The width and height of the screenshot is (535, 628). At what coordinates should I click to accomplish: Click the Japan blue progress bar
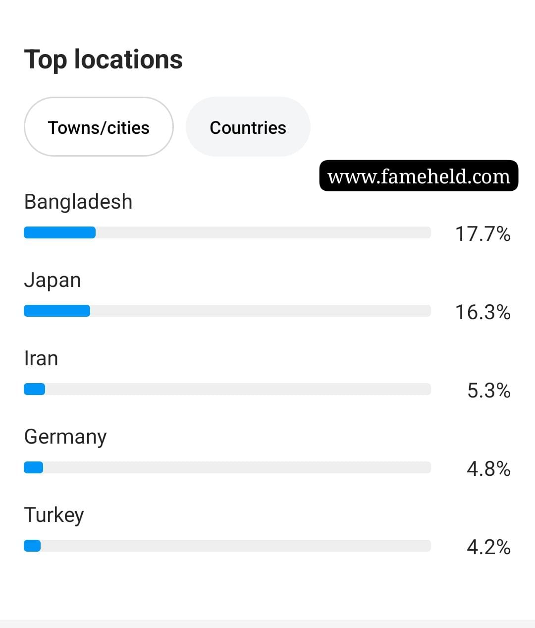point(57,311)
